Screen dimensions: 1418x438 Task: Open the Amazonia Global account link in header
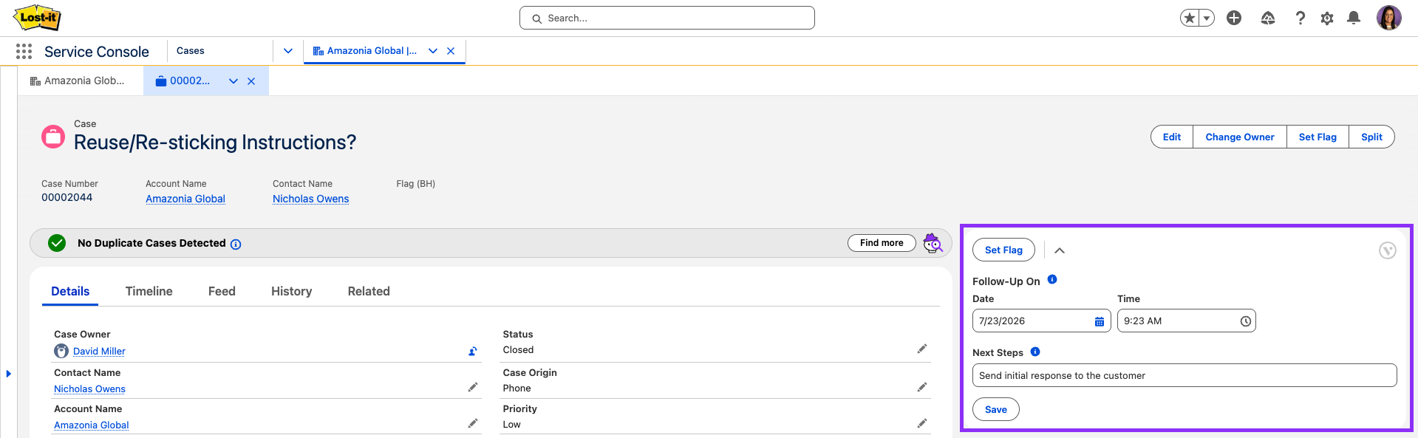pyautogui.click(x=185, y=199)
